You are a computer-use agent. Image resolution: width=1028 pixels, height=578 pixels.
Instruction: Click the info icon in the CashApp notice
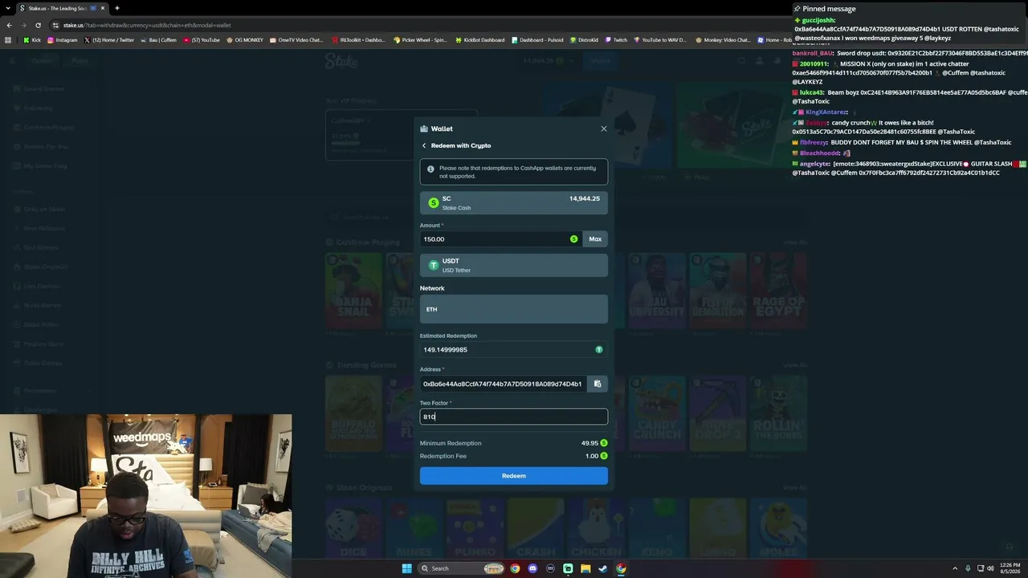click(x=430, y=169)
